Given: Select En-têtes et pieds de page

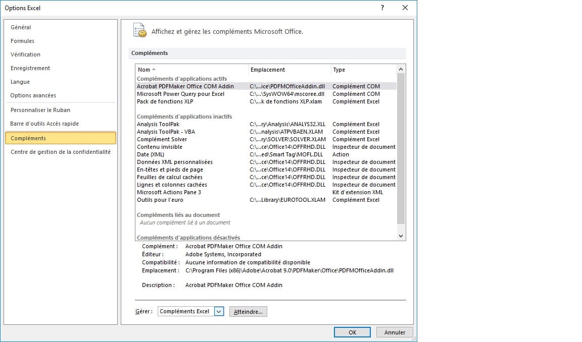Looking at the screenshot, I should (x=266, y=169).
